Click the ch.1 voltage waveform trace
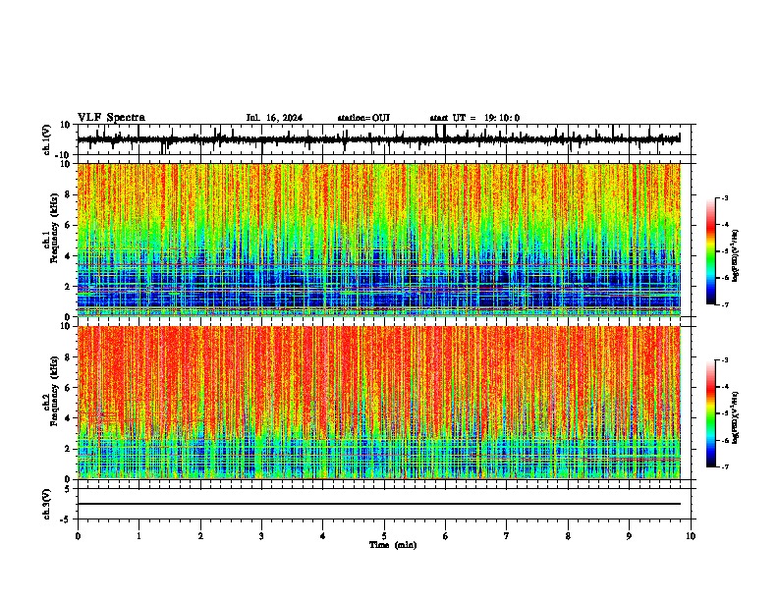The image size is (778, 601). click(x=378, y=139)
